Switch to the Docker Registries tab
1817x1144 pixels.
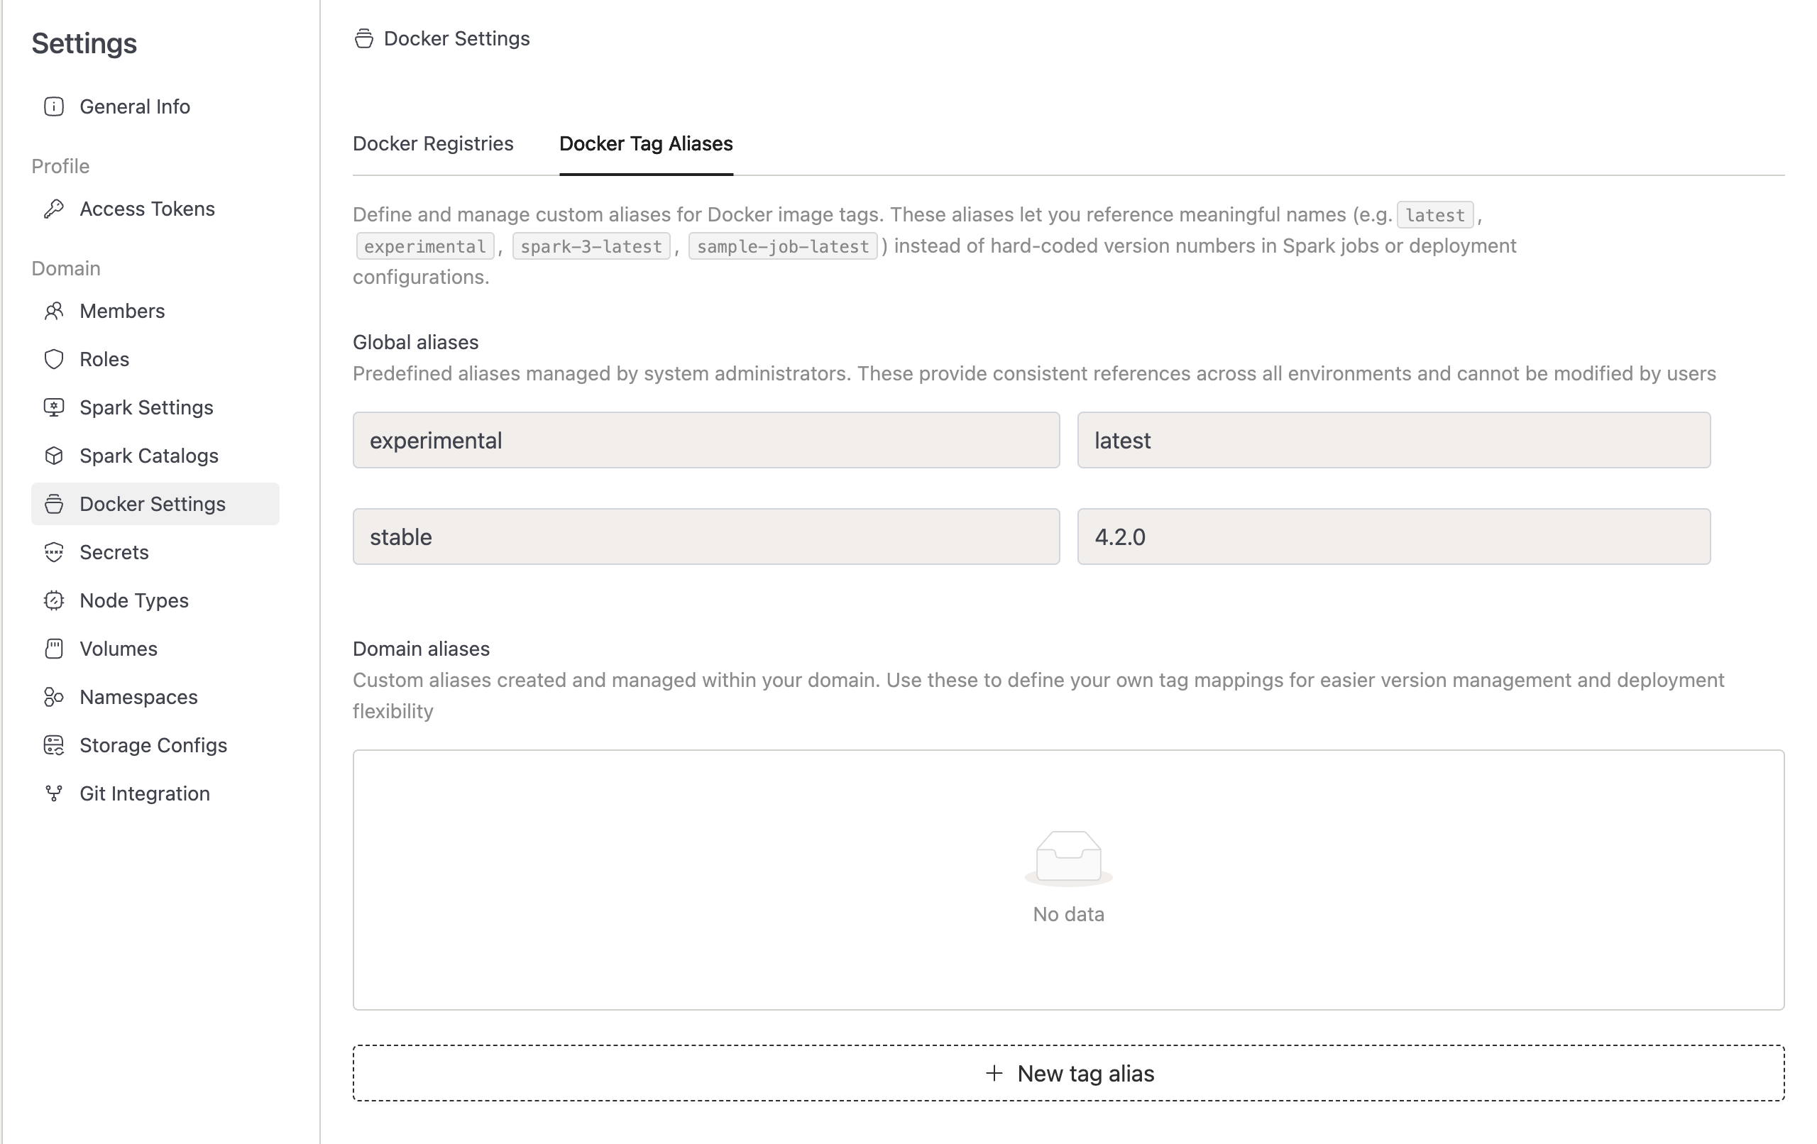[432, 143]
